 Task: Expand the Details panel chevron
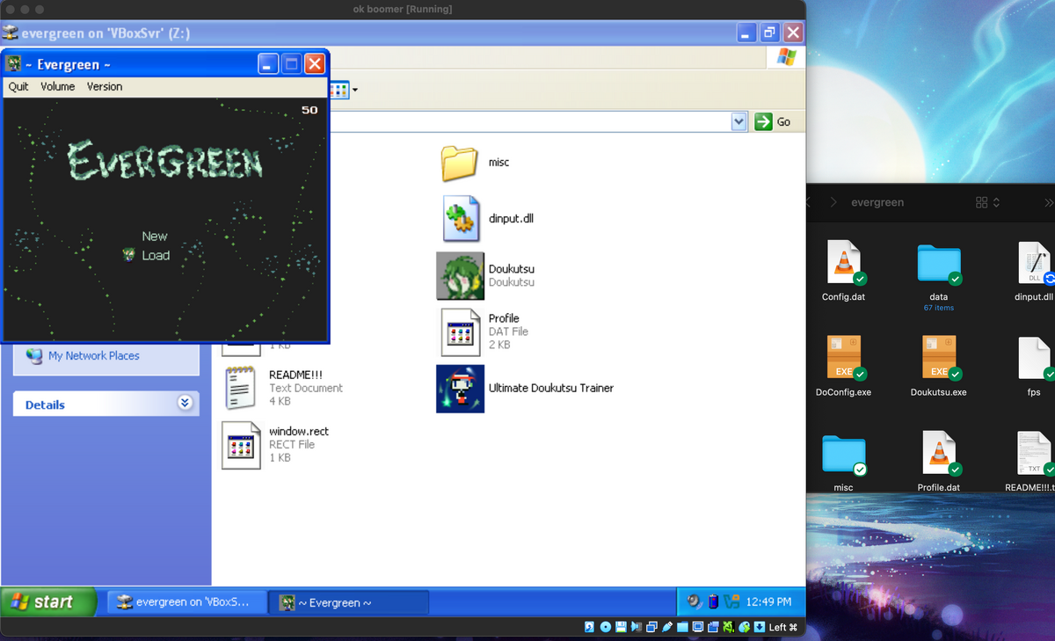click(x=184, y=404)
